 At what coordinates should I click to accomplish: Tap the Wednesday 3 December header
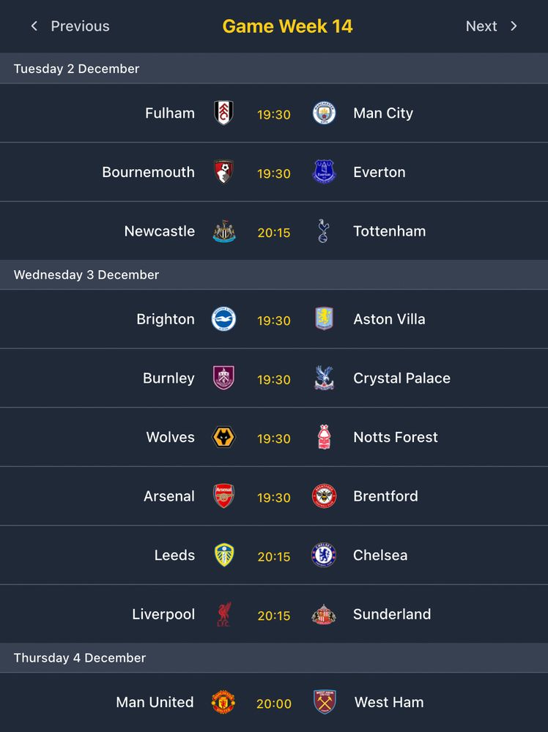pos(86,274)
